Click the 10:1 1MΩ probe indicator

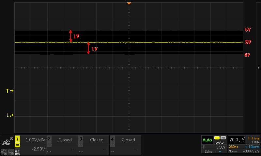coord(17,153)
